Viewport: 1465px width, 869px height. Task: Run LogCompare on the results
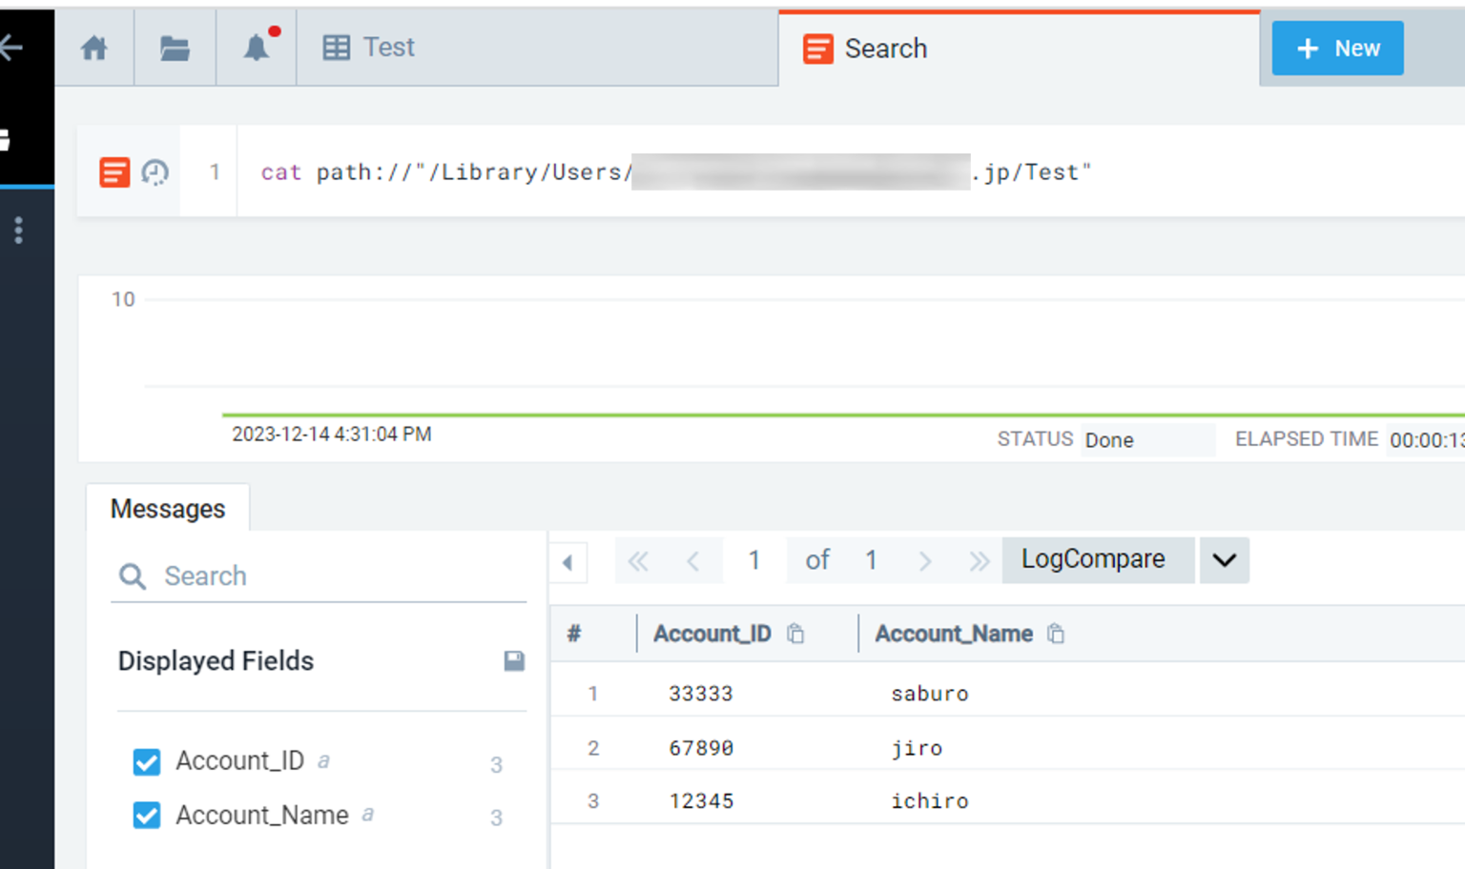(x=1097, y=559)
